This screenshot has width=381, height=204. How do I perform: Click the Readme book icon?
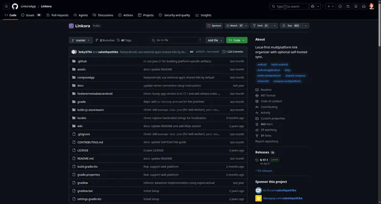(x=257, y=90)
